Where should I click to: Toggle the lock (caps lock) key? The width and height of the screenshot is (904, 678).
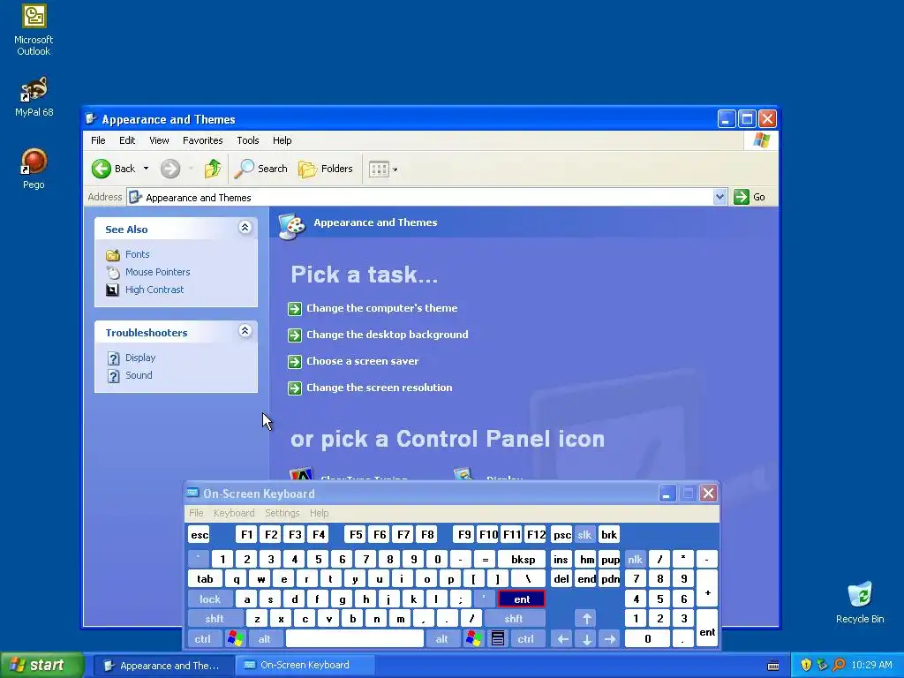coord(210,599)
